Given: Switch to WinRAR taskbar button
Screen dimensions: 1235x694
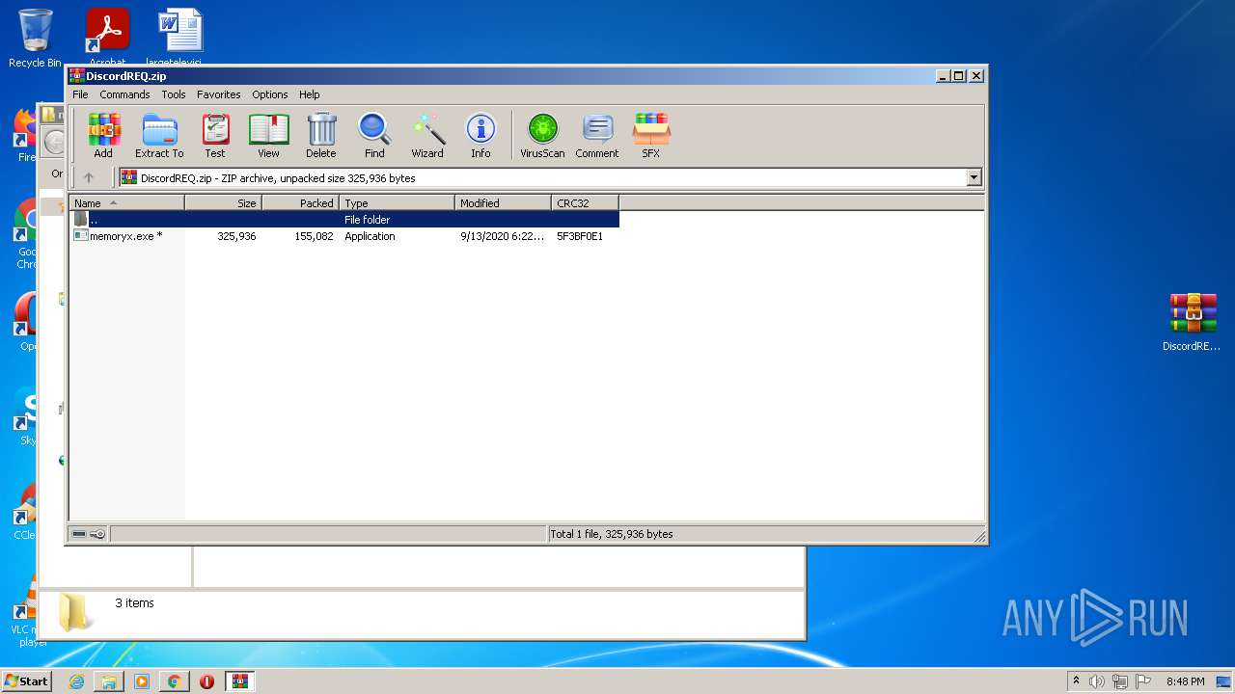Looking at the screenshot, I should coord(239,681).
